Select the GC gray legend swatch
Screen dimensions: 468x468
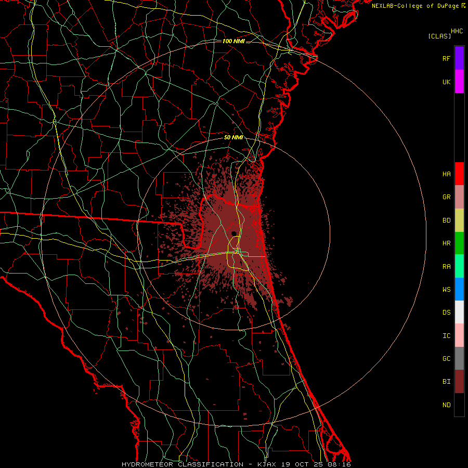click(x=459, y=358)
